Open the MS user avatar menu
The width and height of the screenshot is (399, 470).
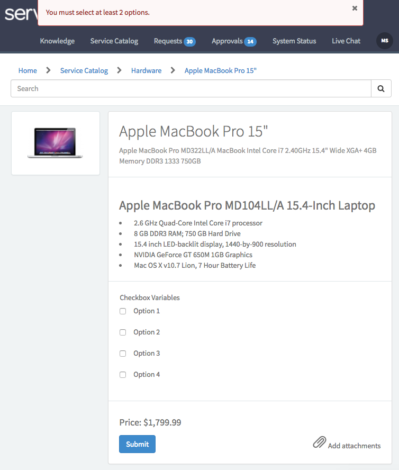[384, 41]
